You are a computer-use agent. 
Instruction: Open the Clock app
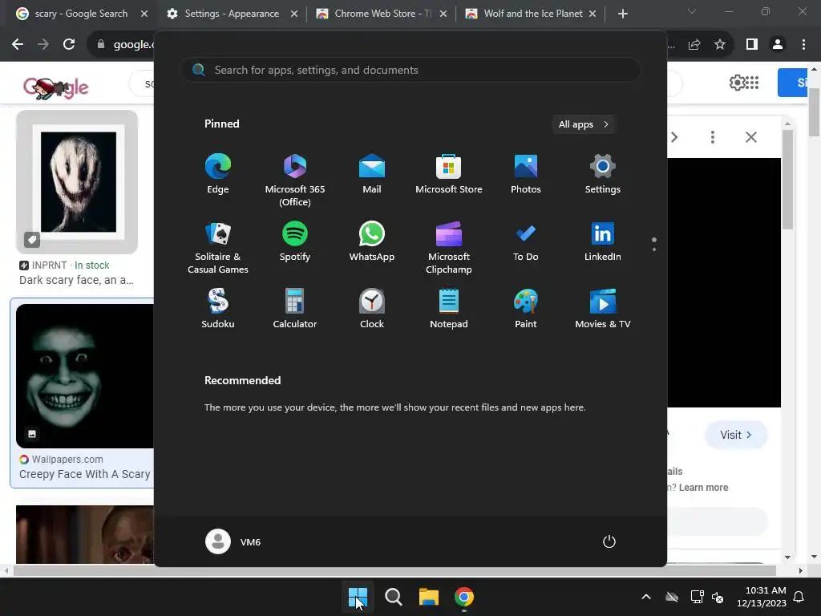[372, 309]
